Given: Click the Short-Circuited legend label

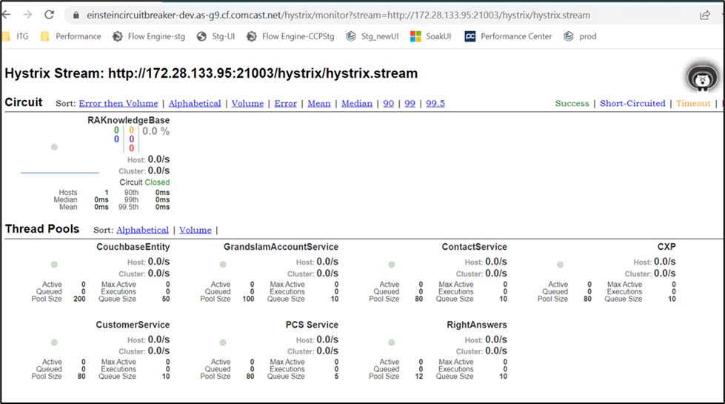Looking at the screenshot, I should click(632, 103).
